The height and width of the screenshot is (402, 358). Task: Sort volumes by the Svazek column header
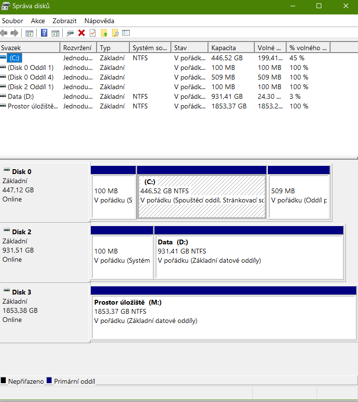(x=30, y=48)
